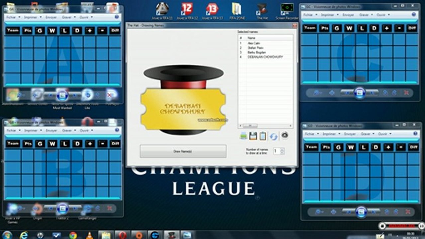
Task: Switch to The Hat taskbar button
Action: click(x=171, y=235)
